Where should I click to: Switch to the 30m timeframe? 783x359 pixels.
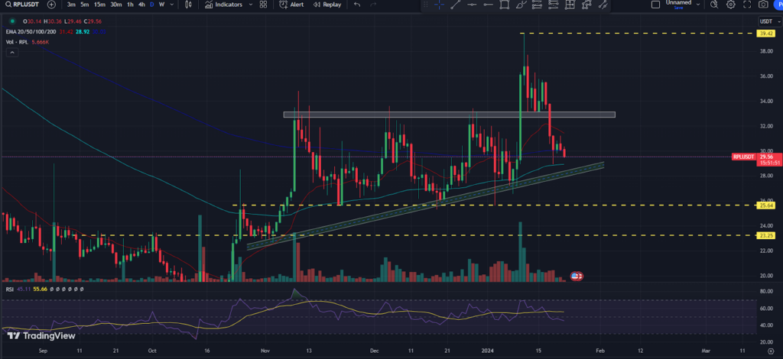(116, 5)
